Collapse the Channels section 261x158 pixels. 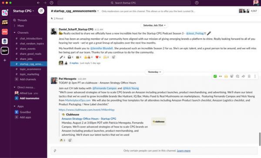pos(14,33)
